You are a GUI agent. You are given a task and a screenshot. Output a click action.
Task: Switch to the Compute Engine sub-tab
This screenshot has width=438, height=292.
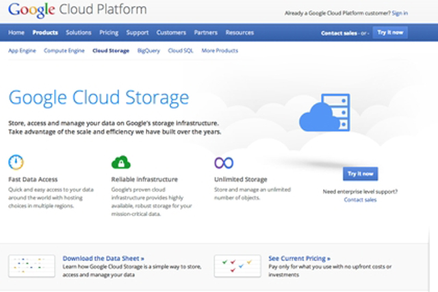(64, 51)
